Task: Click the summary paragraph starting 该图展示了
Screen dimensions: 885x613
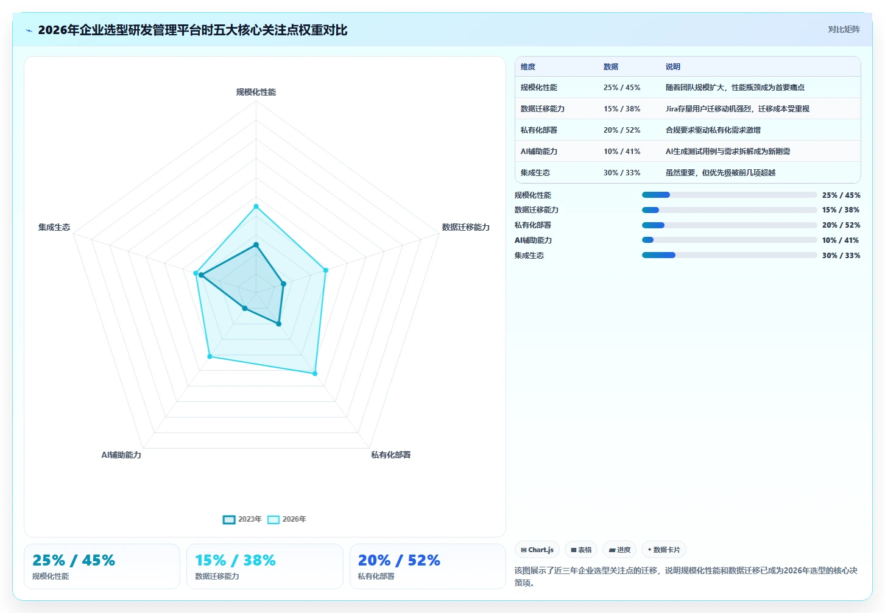Action: pyautogui.click(x=686, y=576)
